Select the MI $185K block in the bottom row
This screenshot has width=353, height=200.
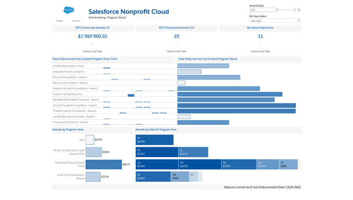[153, 177]
